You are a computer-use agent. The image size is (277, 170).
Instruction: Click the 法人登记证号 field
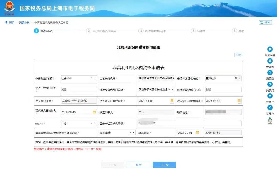pos(79,101)
